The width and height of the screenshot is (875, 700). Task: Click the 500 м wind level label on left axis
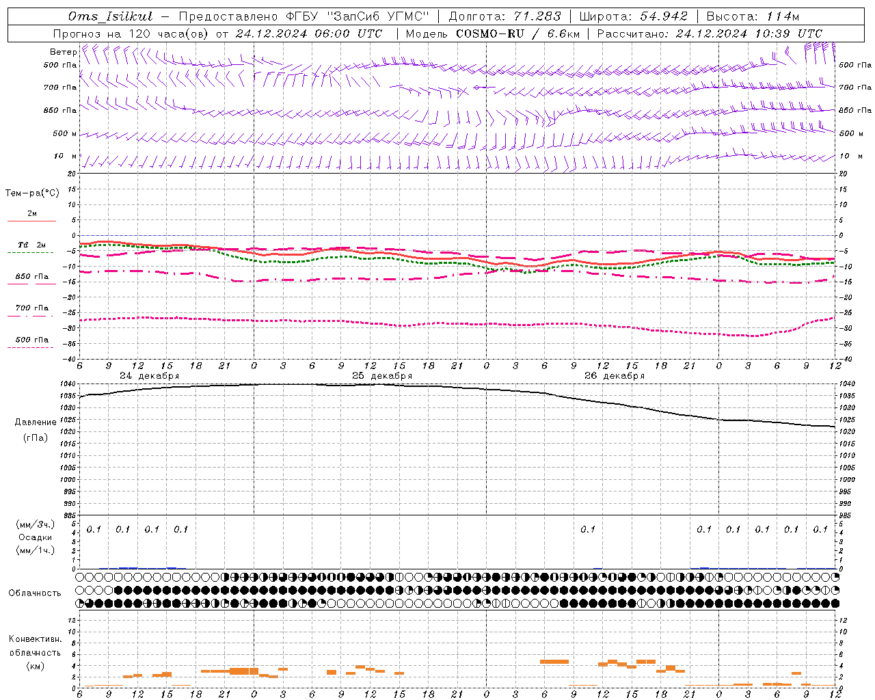coord(65,133)
